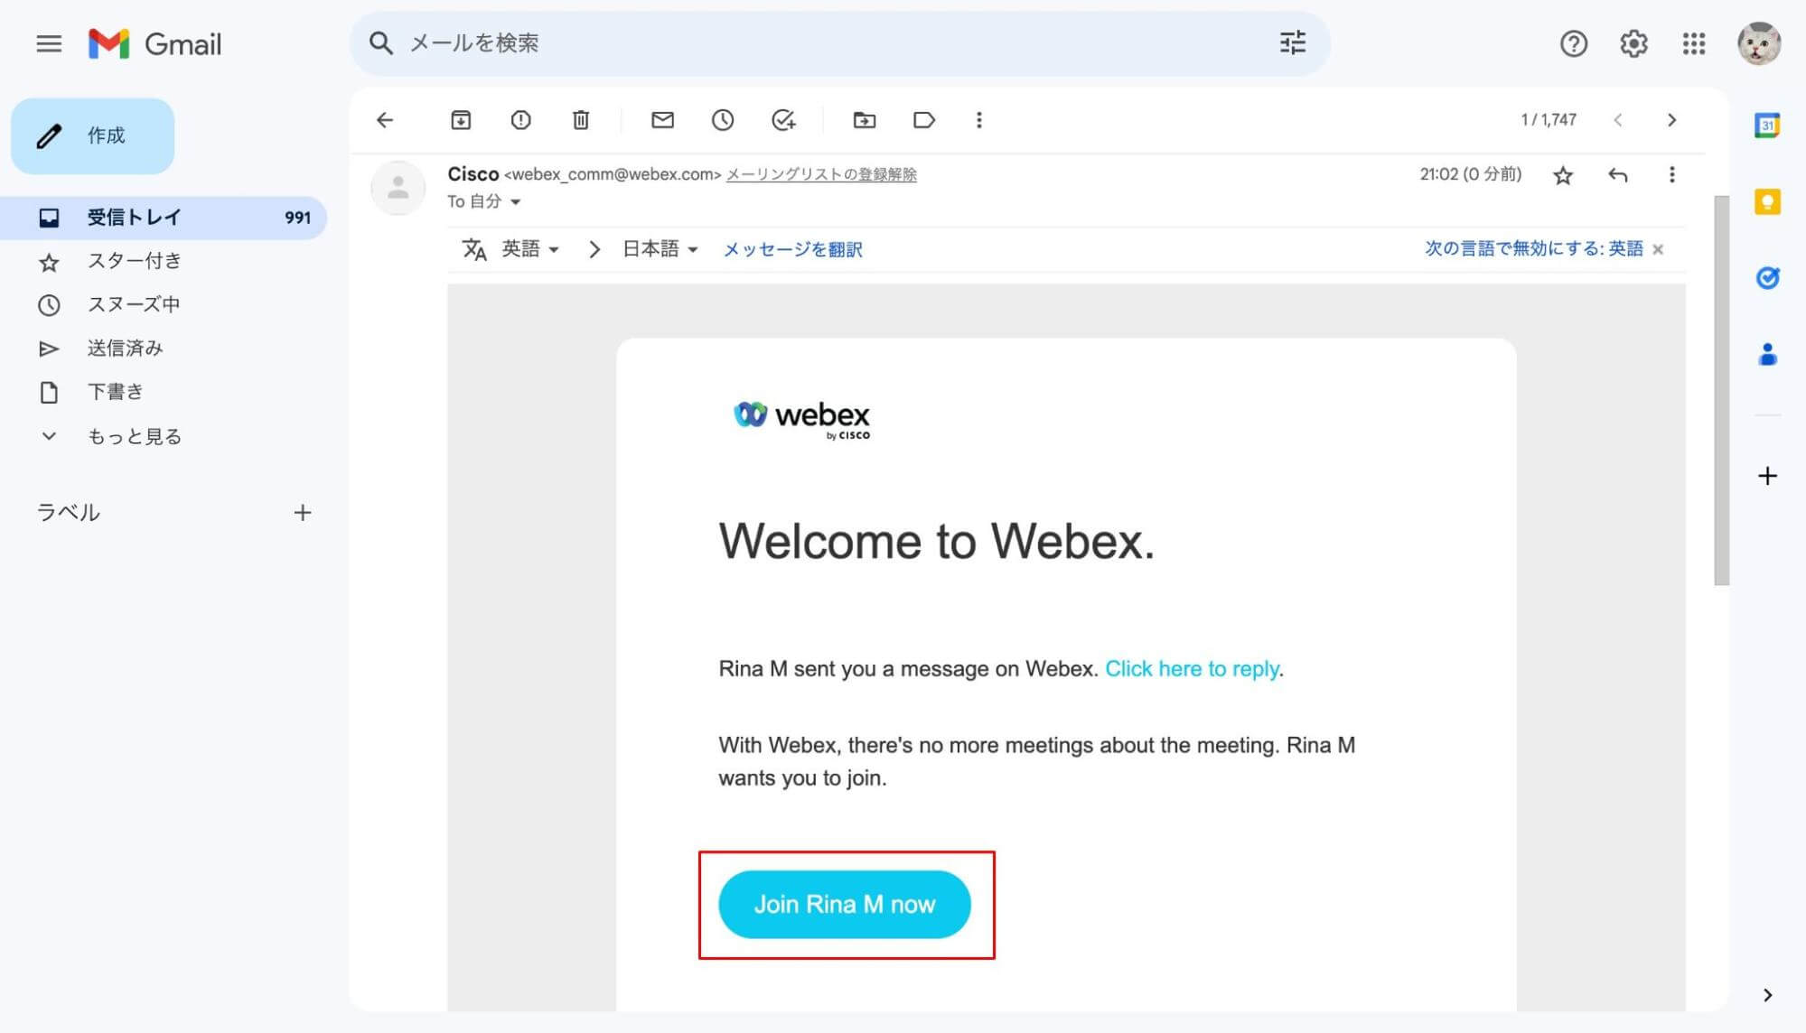Toggle star on this Cisco email
The height and width of the screenshot is (1033, 1806).
1562,175
